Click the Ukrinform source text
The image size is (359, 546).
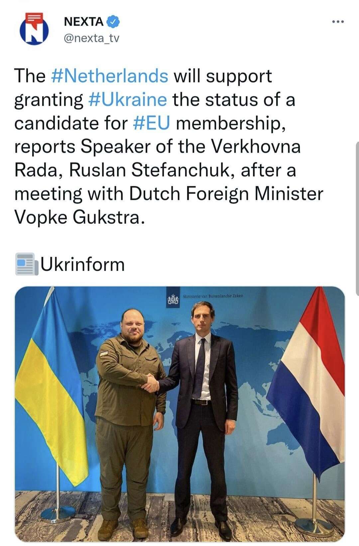[x=82, y=264]
